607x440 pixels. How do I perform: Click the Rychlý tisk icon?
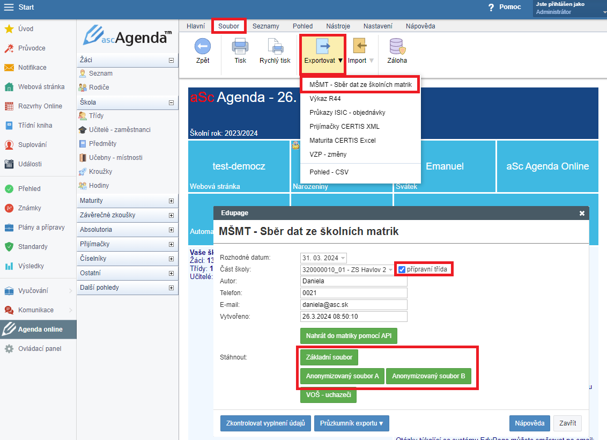(275, 46)
